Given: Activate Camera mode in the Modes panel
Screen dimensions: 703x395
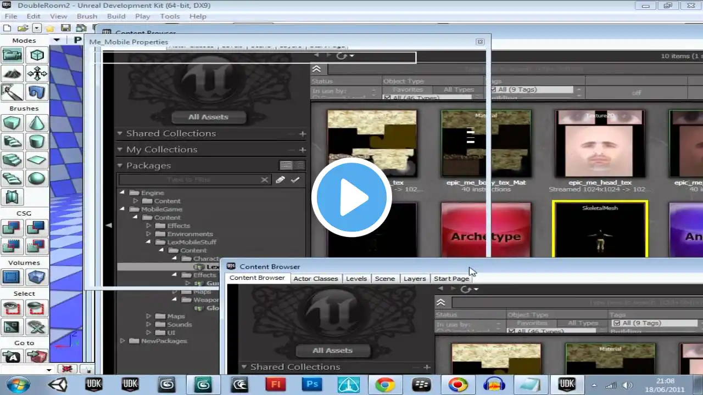Looking at the screenshot, I should tap(12, 55).
